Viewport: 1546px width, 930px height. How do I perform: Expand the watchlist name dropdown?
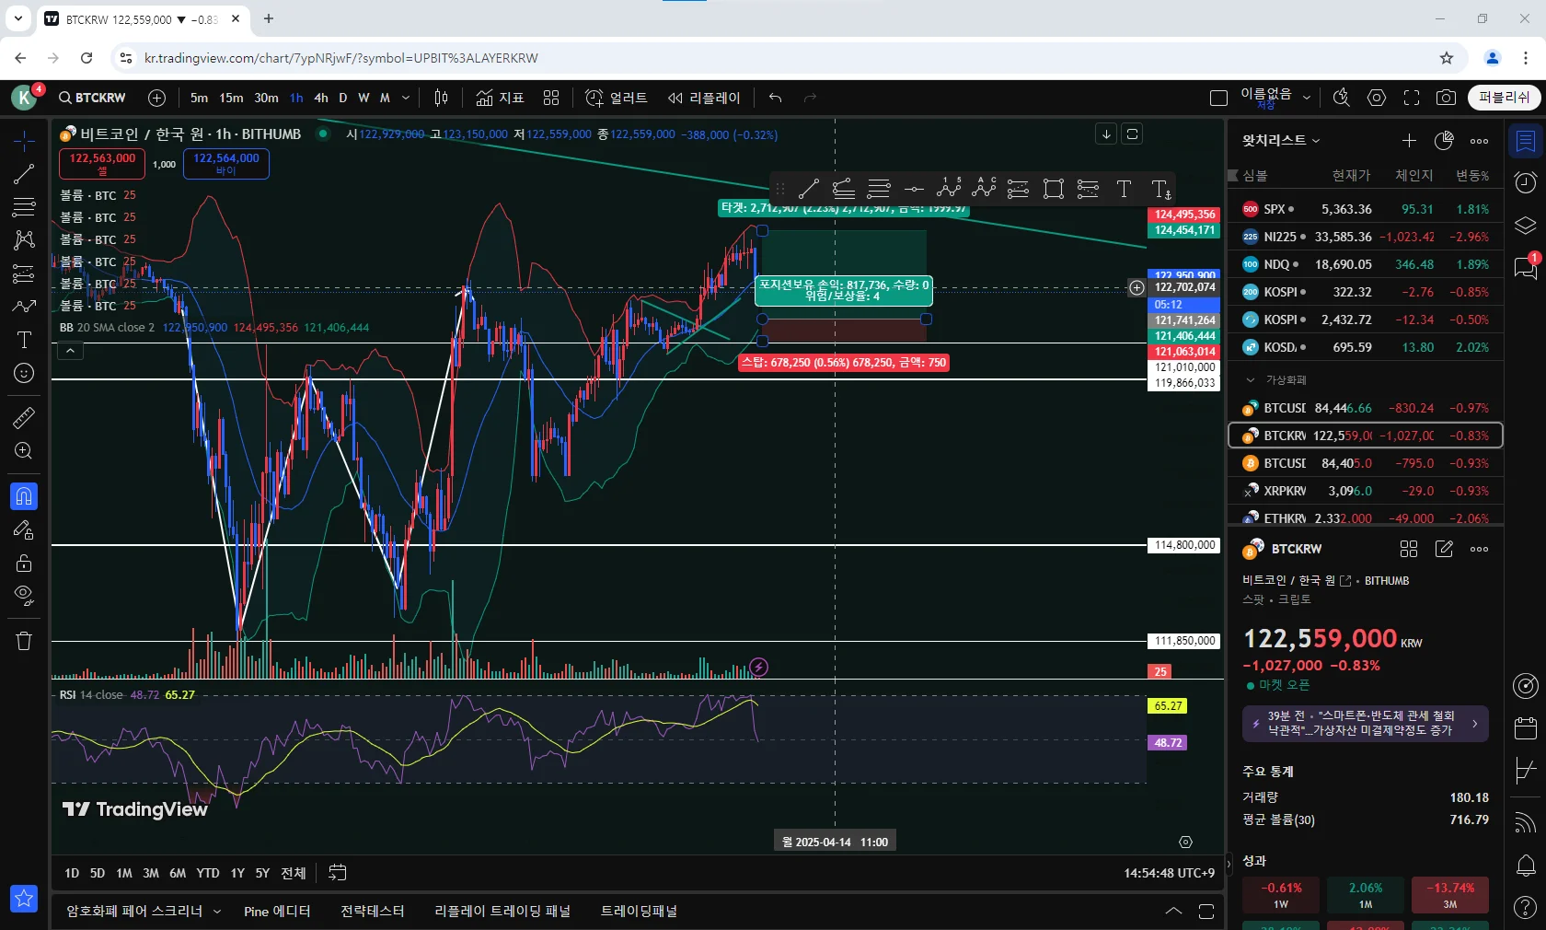pos(1281,140)
